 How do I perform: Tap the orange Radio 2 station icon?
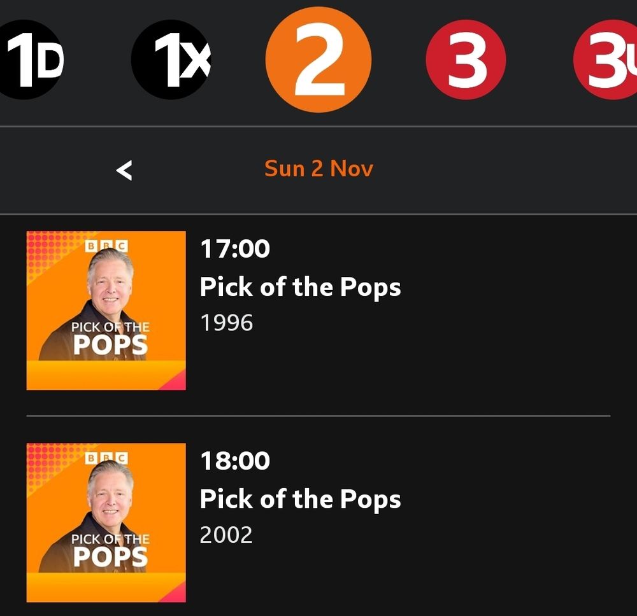[318, 59]
